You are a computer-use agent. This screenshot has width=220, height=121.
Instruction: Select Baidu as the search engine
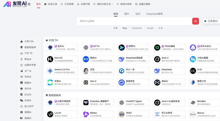point(115,28)
